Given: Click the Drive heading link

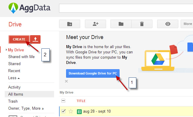Looking at the screenshot, I should pyautogui.click(x=15, y=24).
